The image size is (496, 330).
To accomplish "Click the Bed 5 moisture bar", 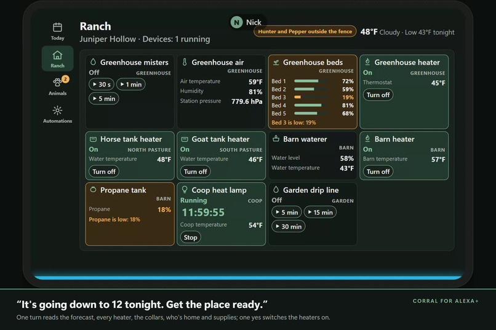I will click(x=310, y=113).
